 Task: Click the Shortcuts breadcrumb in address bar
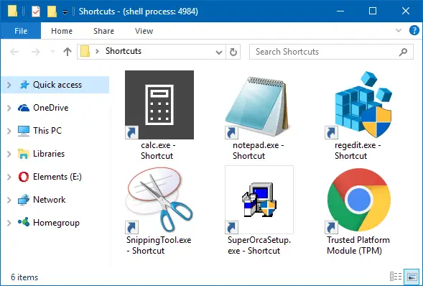(x=124, y=51)
